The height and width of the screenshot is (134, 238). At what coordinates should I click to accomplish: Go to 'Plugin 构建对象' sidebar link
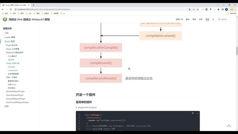tap(13, 63)
